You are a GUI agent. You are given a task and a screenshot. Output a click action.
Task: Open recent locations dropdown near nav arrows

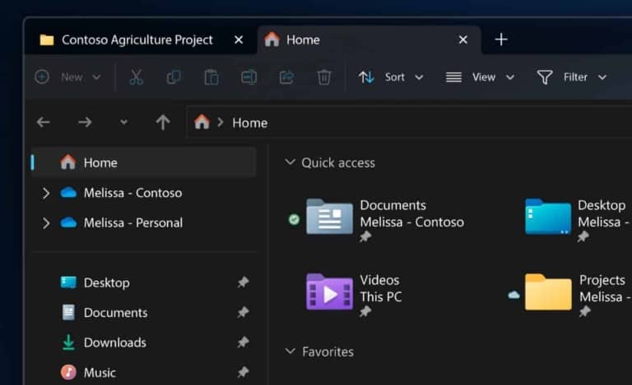coord(123,121)
